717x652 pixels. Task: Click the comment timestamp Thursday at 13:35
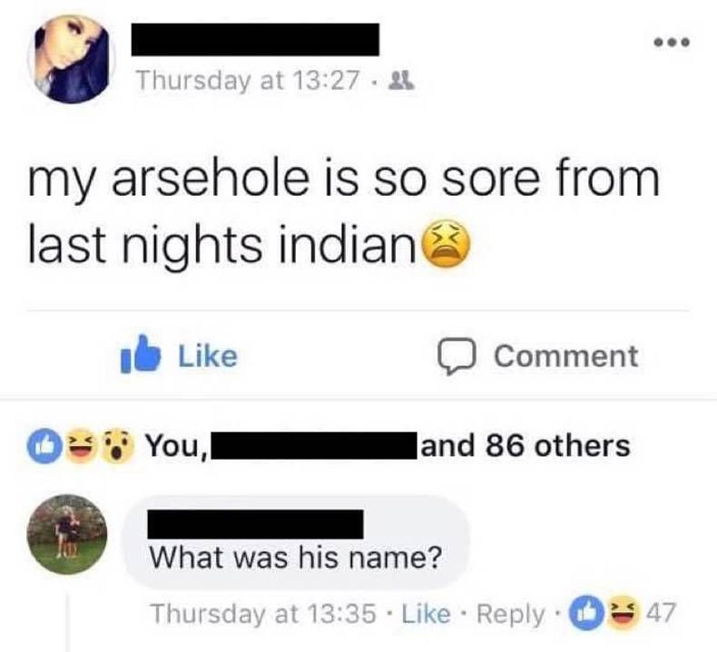tap(264, 614)
